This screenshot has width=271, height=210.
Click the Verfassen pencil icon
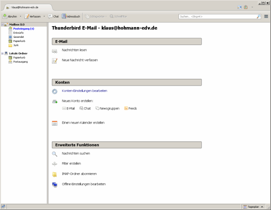27,16
